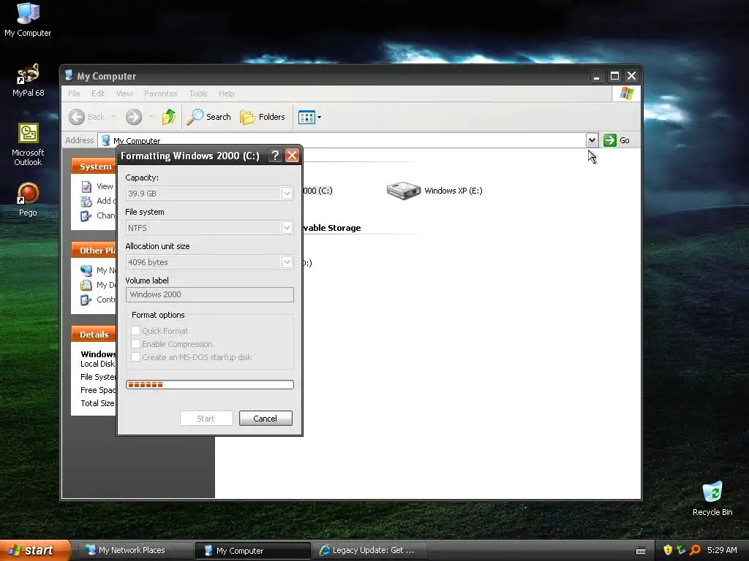
Task: Click the View system information task icon
Action: 86,186
